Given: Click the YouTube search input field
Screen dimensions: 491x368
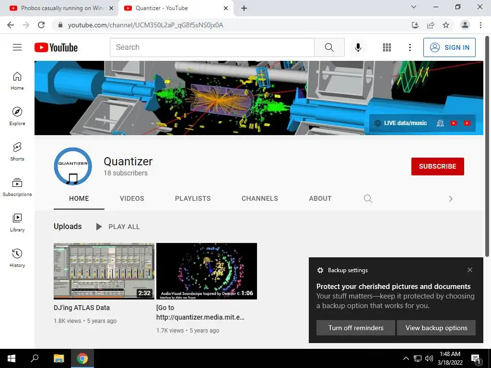Looking at the screenshot, I should (212, 47).
